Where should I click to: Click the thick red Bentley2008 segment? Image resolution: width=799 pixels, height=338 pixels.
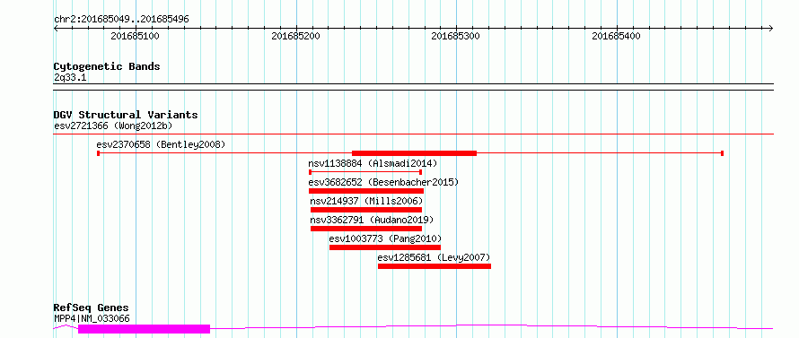point(414,153)
